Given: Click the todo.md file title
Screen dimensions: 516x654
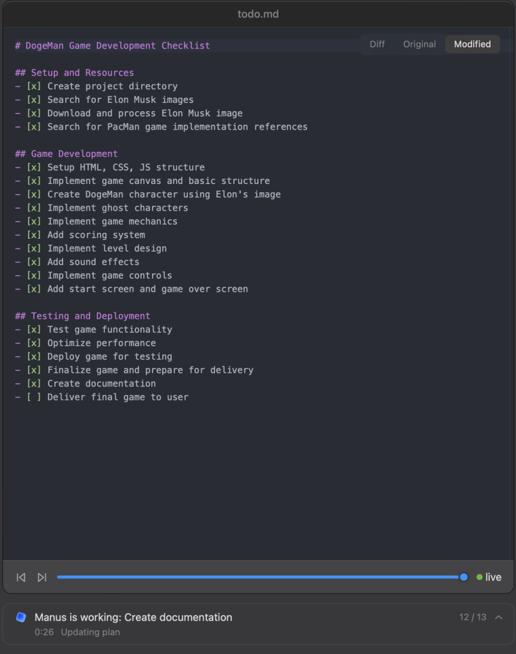Looking at the screenshot, I should pyautogui.click(x=258, y=14).
